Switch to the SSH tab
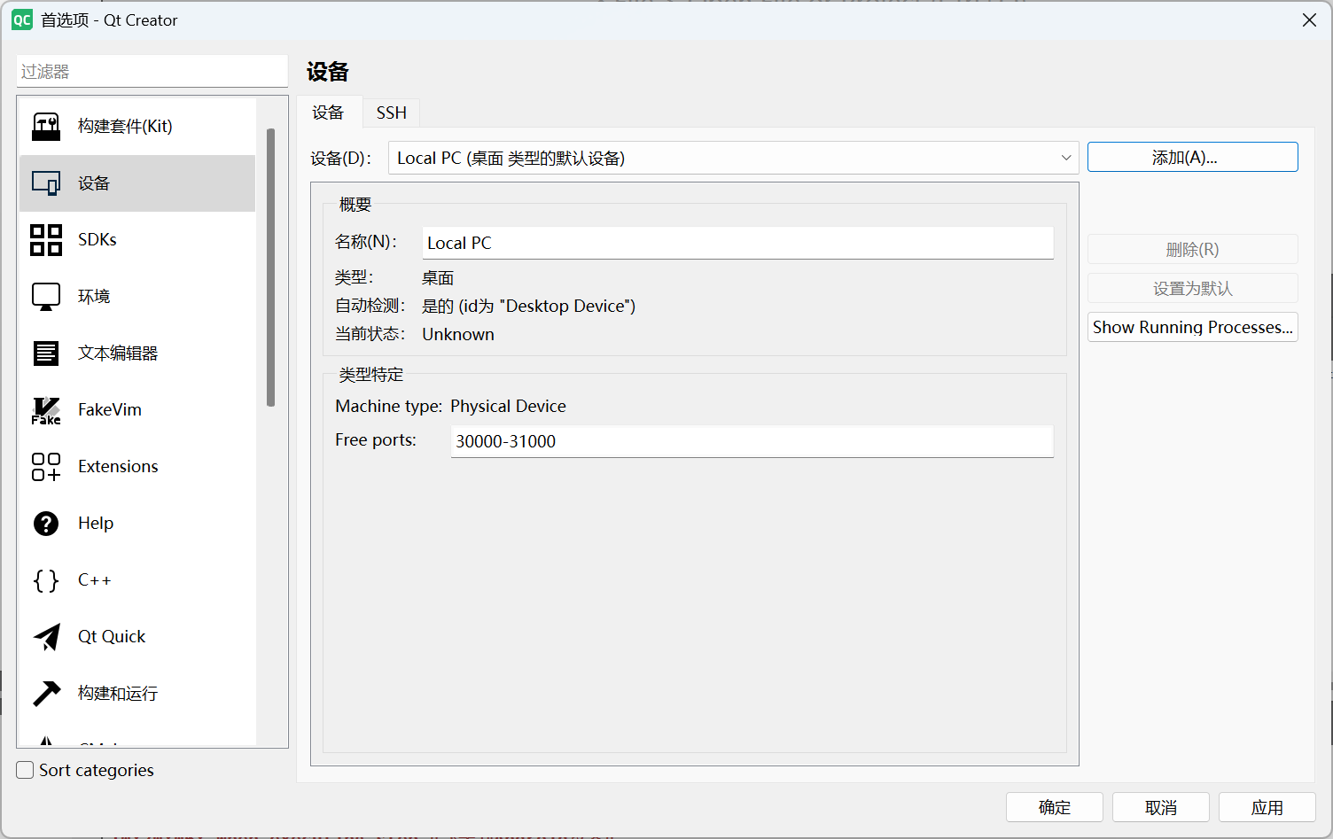The width and height of the screenshot is (1333, 839). click(391, 113)
